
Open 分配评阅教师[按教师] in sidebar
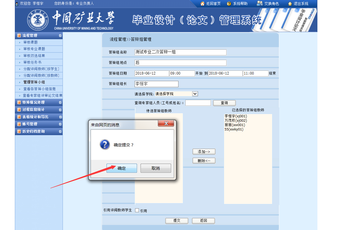[41, 75]
